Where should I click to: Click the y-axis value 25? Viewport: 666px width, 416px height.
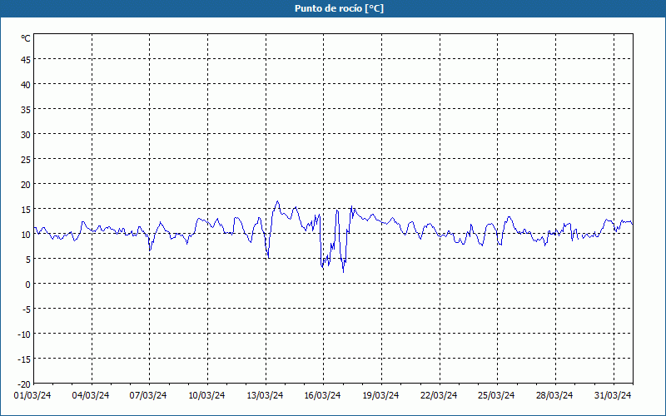pyautogui.click(x=26, y=160)
